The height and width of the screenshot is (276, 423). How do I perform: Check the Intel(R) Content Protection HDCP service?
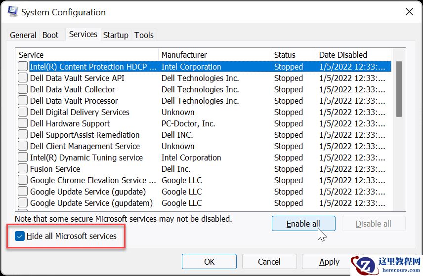(x=23, y=66)
